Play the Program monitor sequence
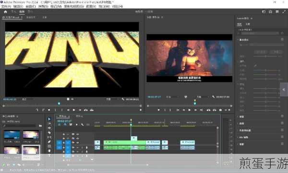Screen dimensions: 288x173 (x=190, y=110)
